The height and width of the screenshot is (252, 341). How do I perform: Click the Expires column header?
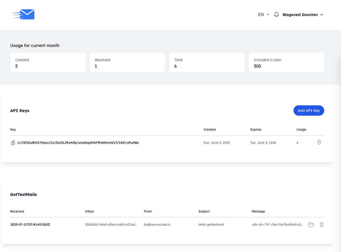(x=256, y=130)
